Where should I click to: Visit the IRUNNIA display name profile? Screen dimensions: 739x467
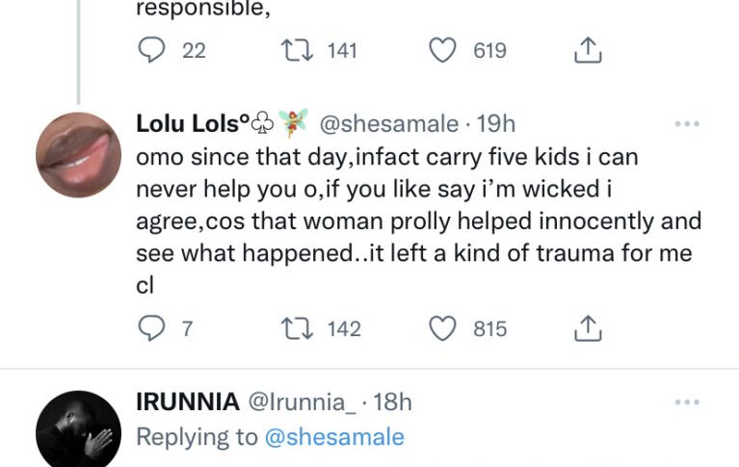189,402
